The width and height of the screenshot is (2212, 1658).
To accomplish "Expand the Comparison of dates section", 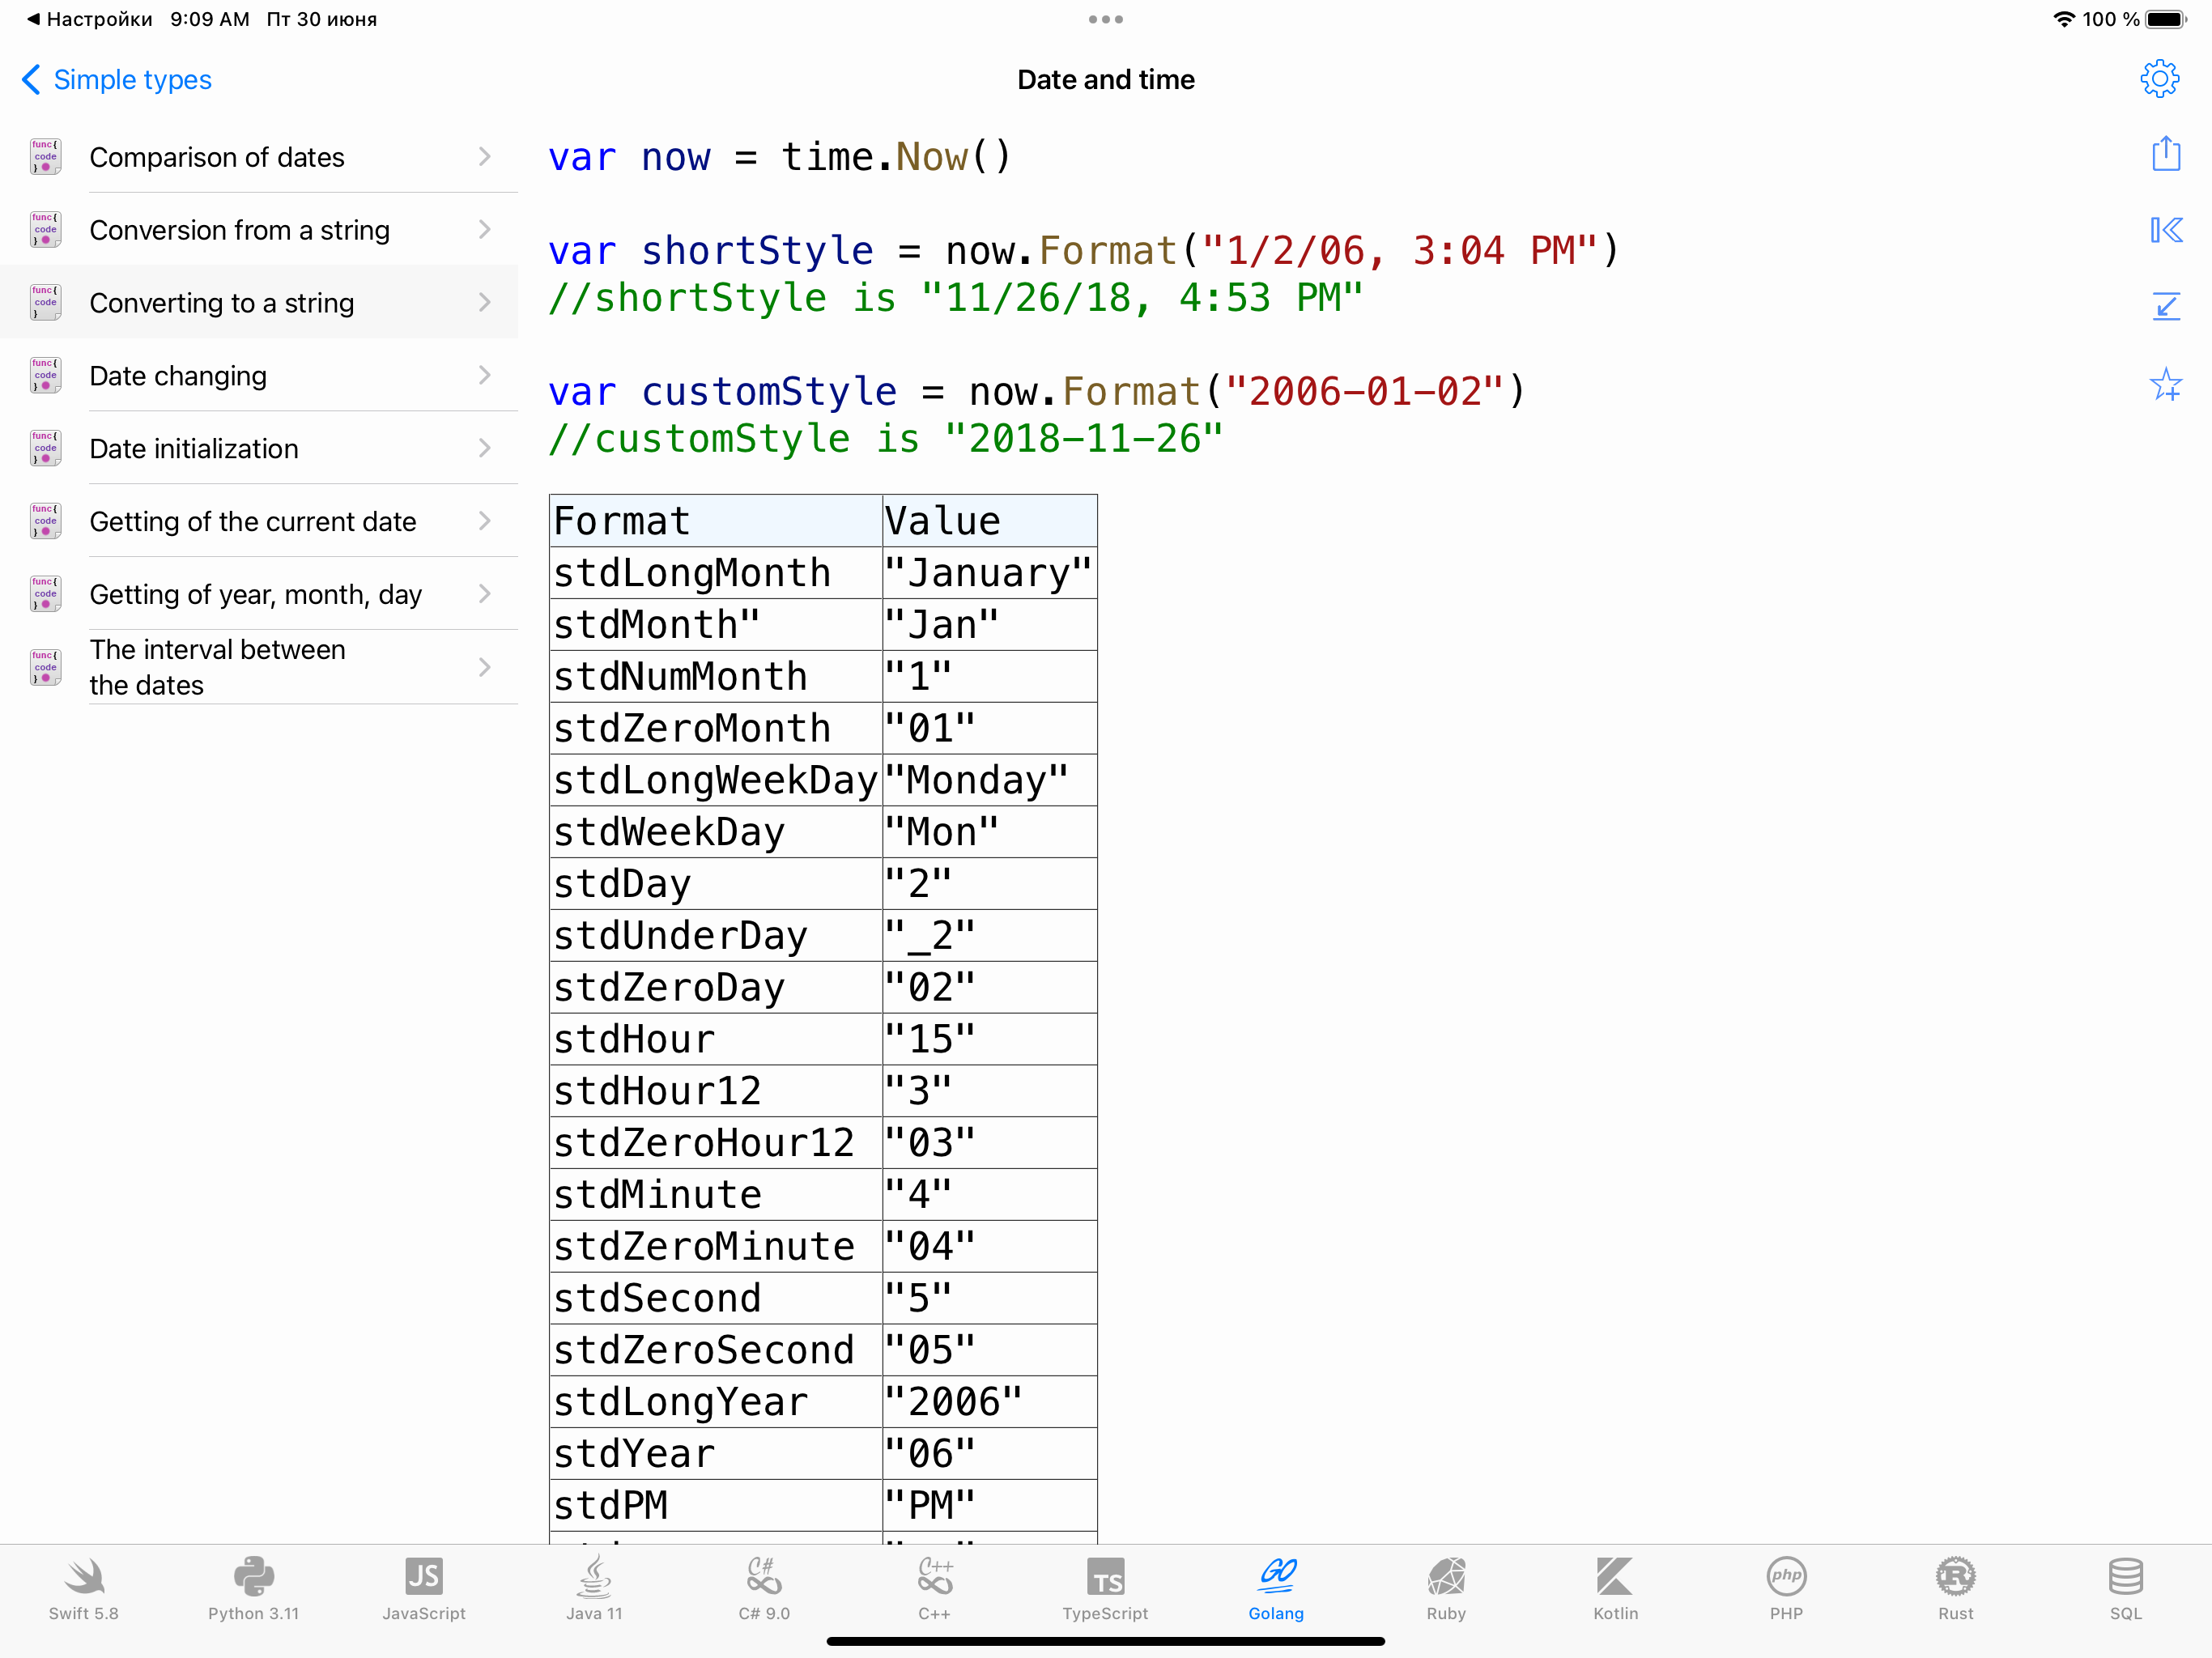I will coord(260,157).
